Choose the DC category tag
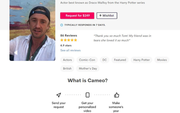 [105, 60]
